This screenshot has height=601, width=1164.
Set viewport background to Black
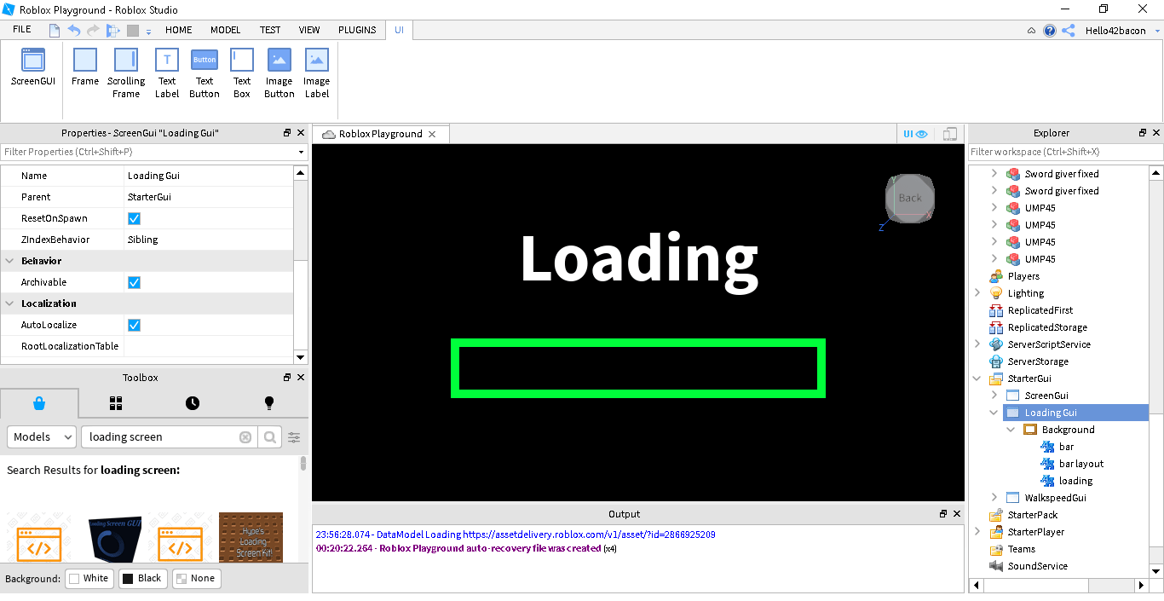point(142,578)
